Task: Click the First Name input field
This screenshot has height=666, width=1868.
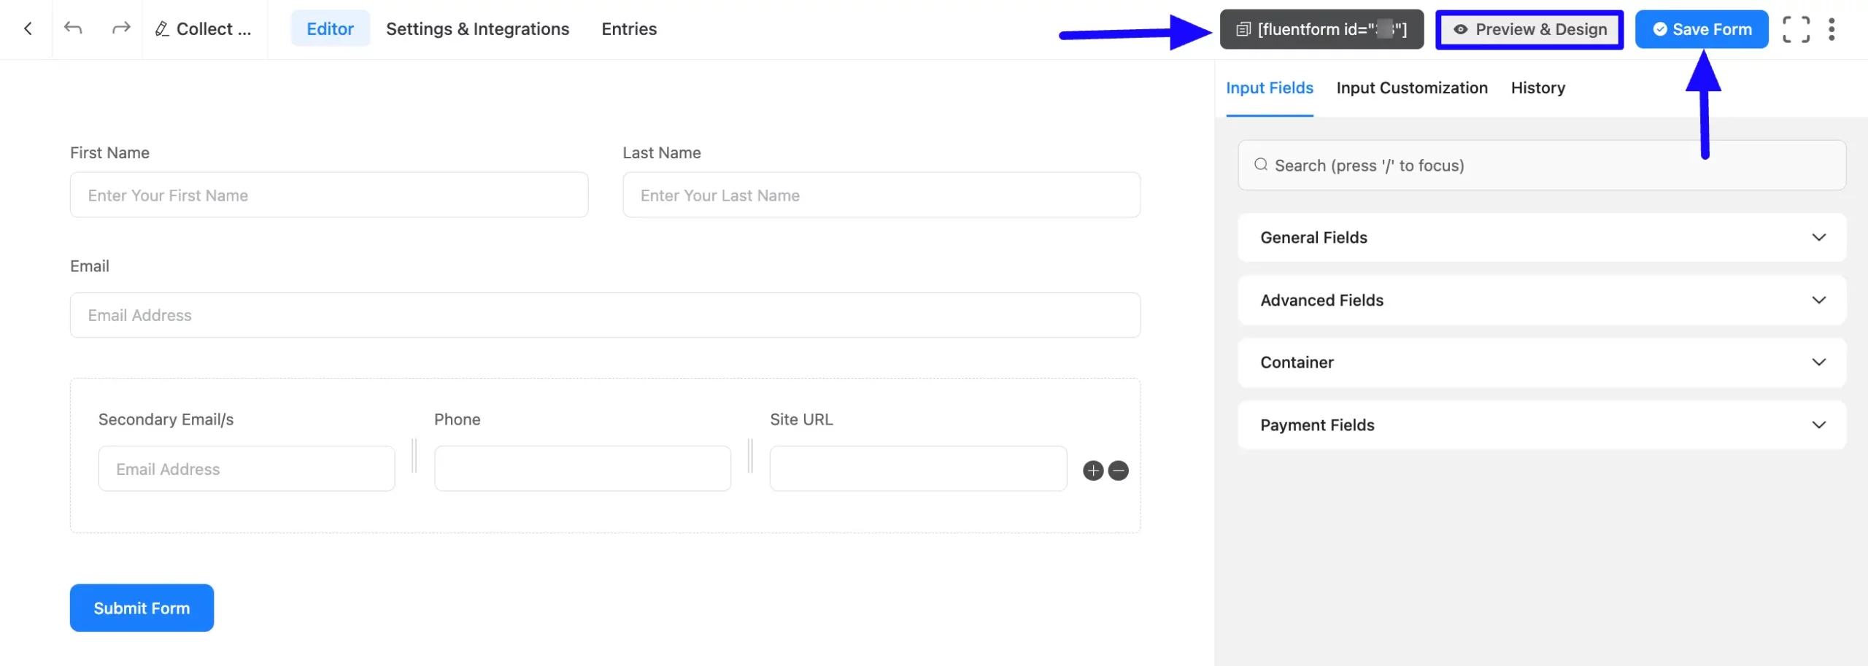Action: pyautogui.click(x=329, y=195)
